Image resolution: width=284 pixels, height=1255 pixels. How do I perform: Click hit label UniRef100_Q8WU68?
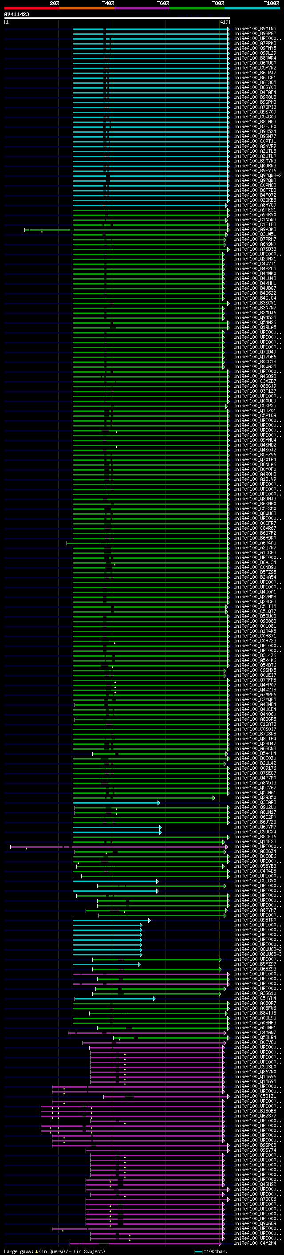(x=255, y=513)
